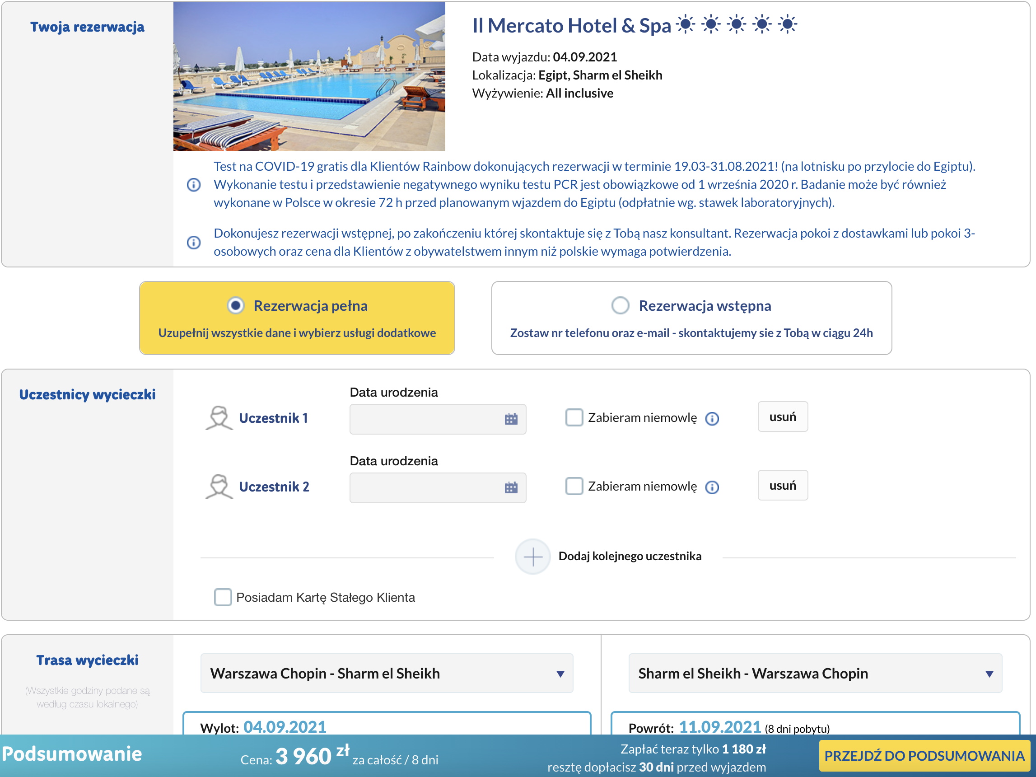Open calendar icon for Uczestnik 2 birth date
The height and width of the screenshot is (777, 1036).
(511, 487)
